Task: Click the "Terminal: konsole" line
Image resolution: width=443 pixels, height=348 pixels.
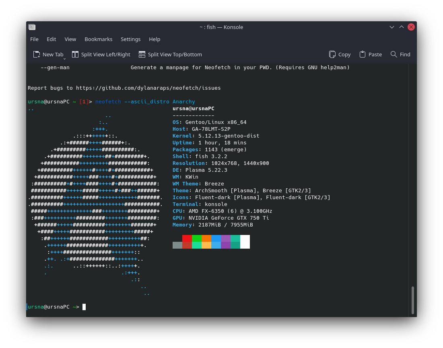Action: [x=200, y=204]
